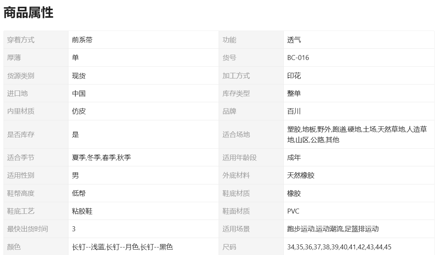Click the item number BC-016

tap(298, 58)
